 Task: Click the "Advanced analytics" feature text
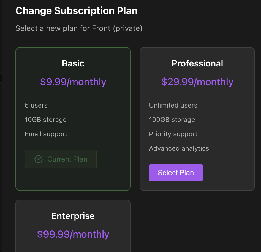point(179,148)
